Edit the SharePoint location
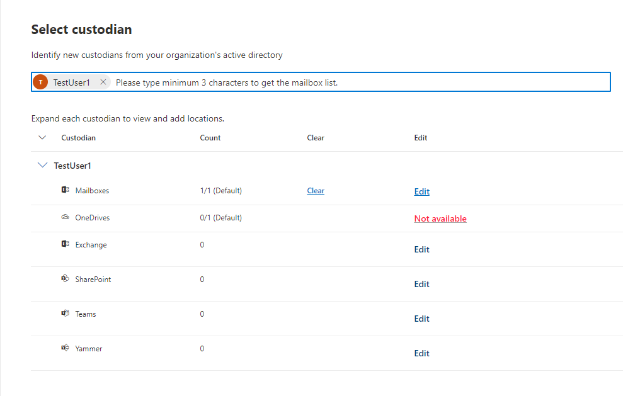 pos(421,283)
